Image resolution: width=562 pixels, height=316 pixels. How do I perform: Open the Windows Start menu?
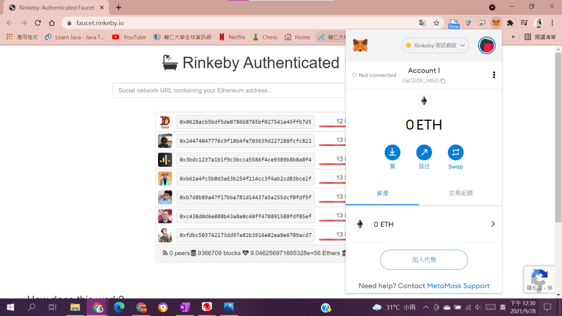click(x=10, y=307)
